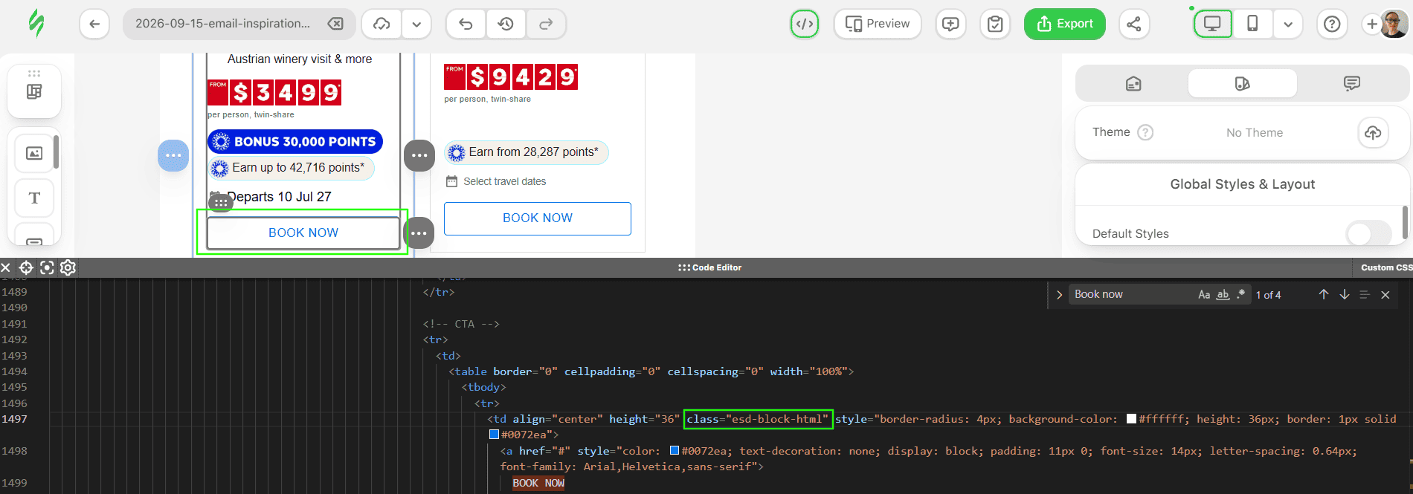Viewport: 1413px width, 494px height.
Task: Select the Text block tool
Action: 34,198
